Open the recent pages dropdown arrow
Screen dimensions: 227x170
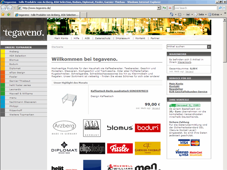(15, 8)
